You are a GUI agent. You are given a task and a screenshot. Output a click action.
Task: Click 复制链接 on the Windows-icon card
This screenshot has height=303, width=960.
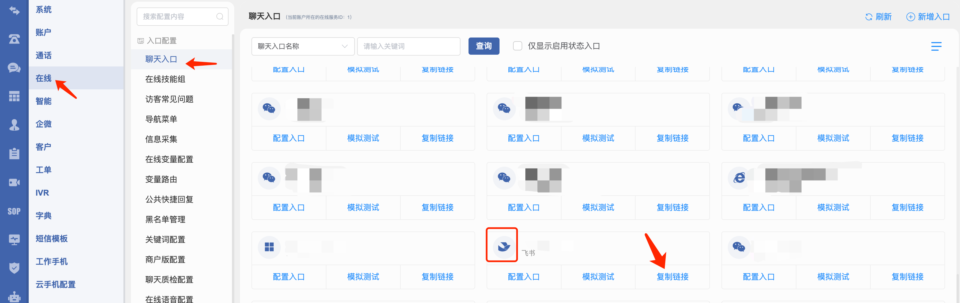tap(438, 277)
